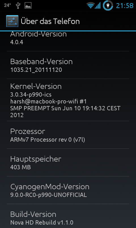The height and width of the screenshot is (228, 136).
Task: Open the picture notification icon
Action: [28, 5]
